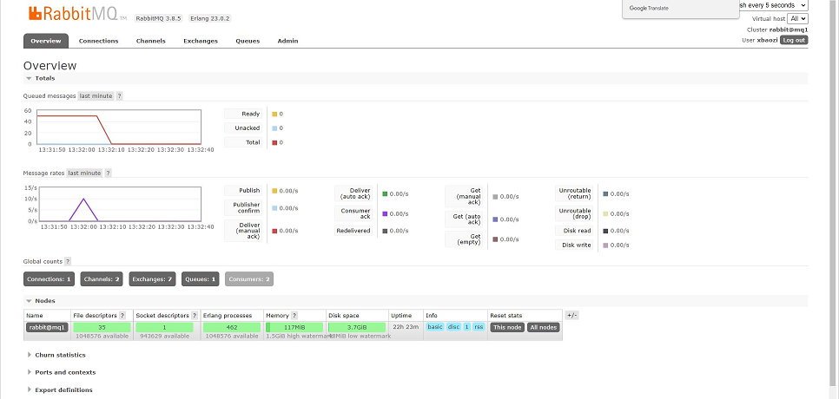Image resolution: width=839 pixels, height=399 pixels.
Task: Click the Message rates chart
Action: (119, 204)
